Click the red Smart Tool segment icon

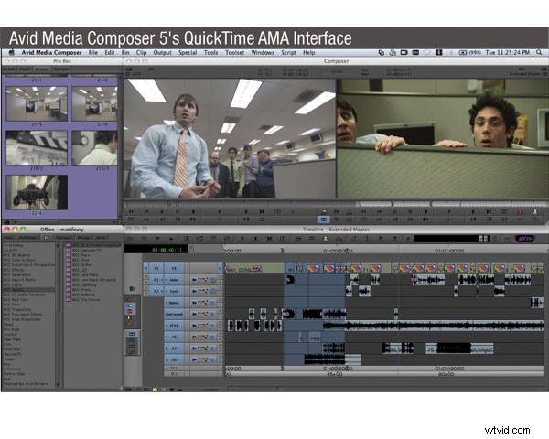click(130, 311)
